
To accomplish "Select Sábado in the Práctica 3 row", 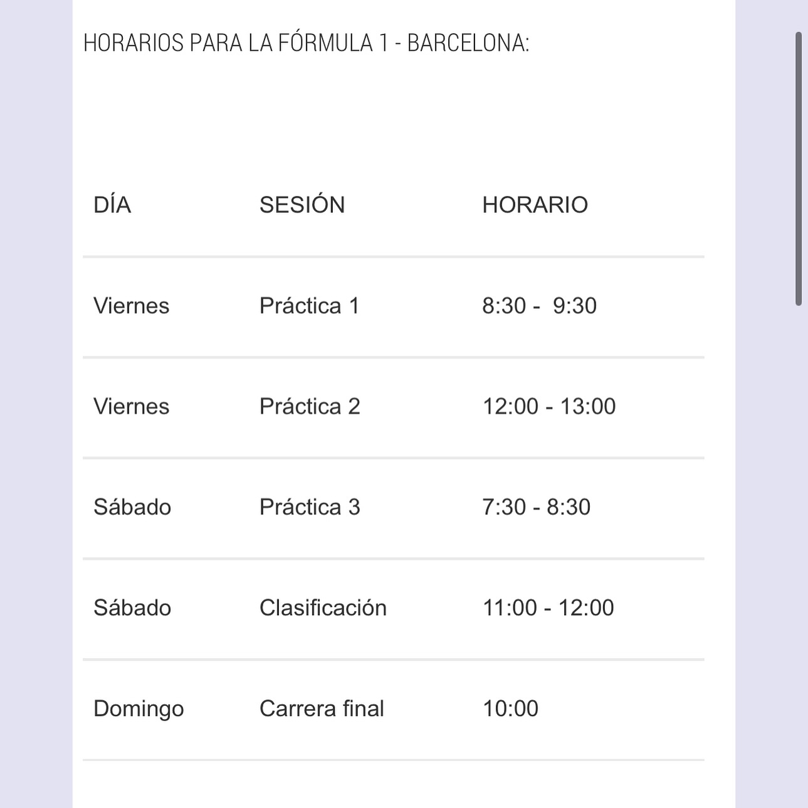I will tap(132, 507).
